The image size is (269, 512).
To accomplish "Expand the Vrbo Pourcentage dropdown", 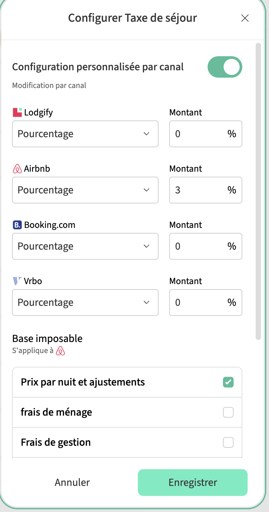I will (x=85, y=303).
